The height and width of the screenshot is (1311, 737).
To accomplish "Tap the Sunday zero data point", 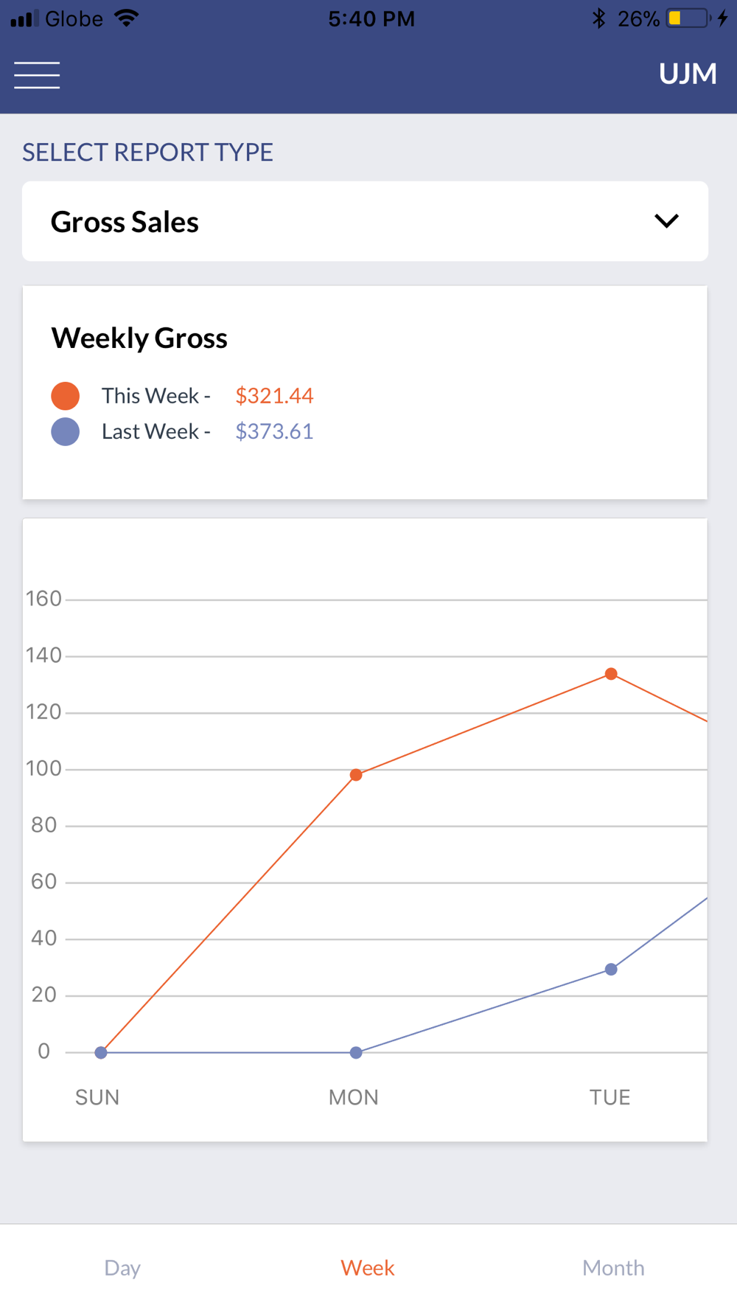I will coord(101,1053).
